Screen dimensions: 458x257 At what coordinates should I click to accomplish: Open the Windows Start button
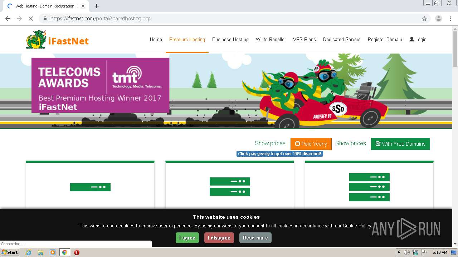click(10, 252)
